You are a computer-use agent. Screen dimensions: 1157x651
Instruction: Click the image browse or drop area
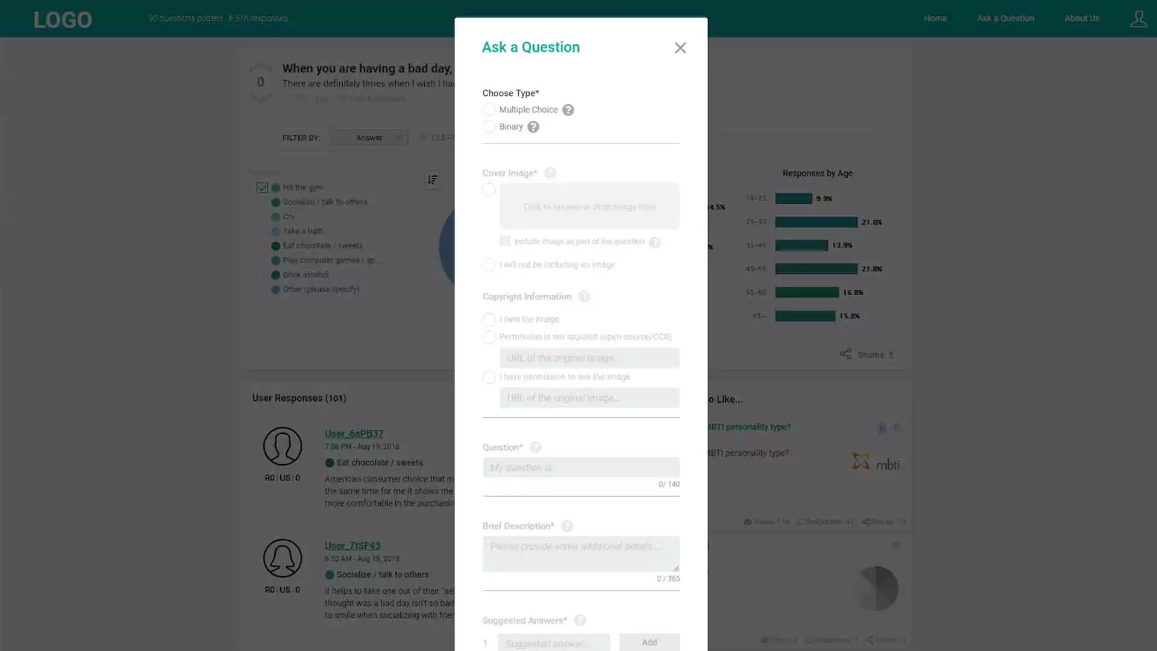[x=589, y=206]
